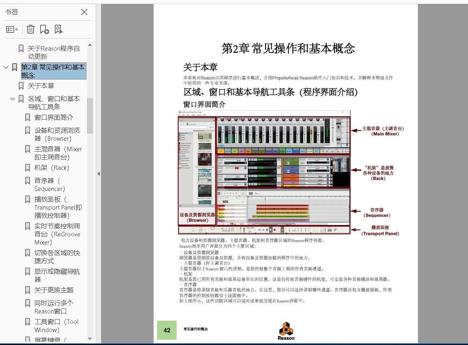The height and width of the screenshot is (345, 468).
Task: Open bookmark 显示或隐藏导航器
Action: (x=57, y=275)
